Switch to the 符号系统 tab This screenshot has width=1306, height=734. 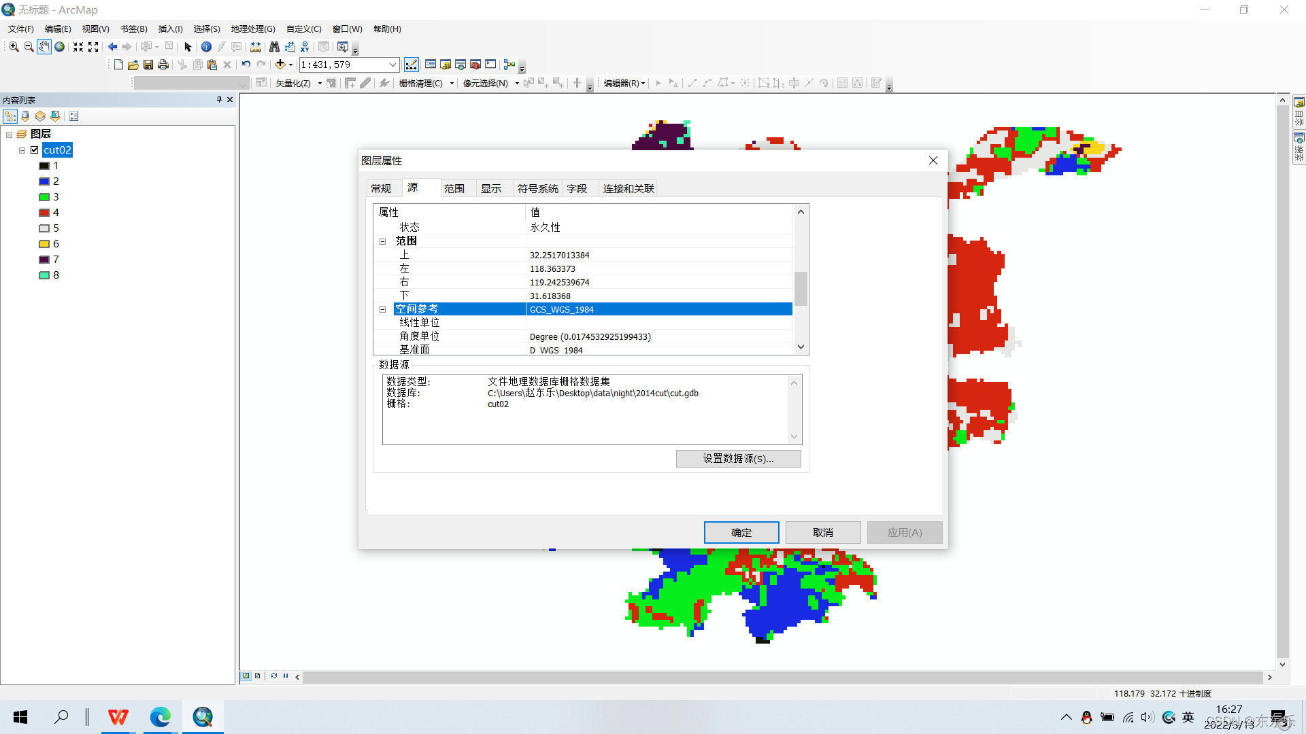coord(537,188)
